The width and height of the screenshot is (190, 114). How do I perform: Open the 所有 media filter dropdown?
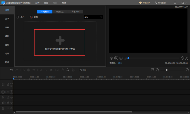[x=94, y=17]
